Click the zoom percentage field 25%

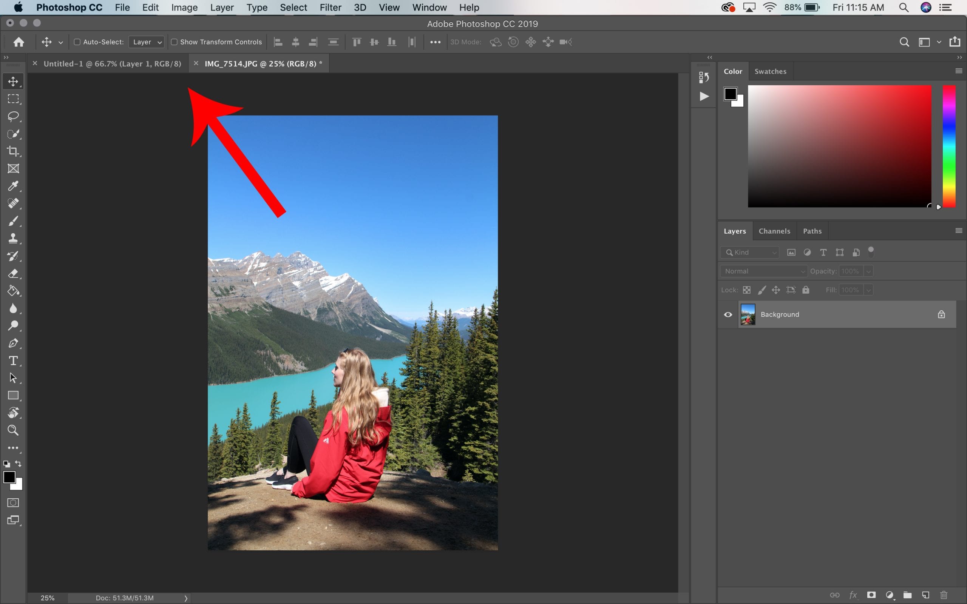[47, 598]
